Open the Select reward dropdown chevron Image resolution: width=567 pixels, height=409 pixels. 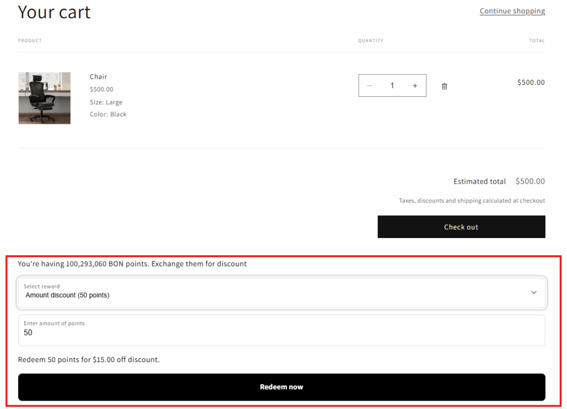tap(534, 292)
